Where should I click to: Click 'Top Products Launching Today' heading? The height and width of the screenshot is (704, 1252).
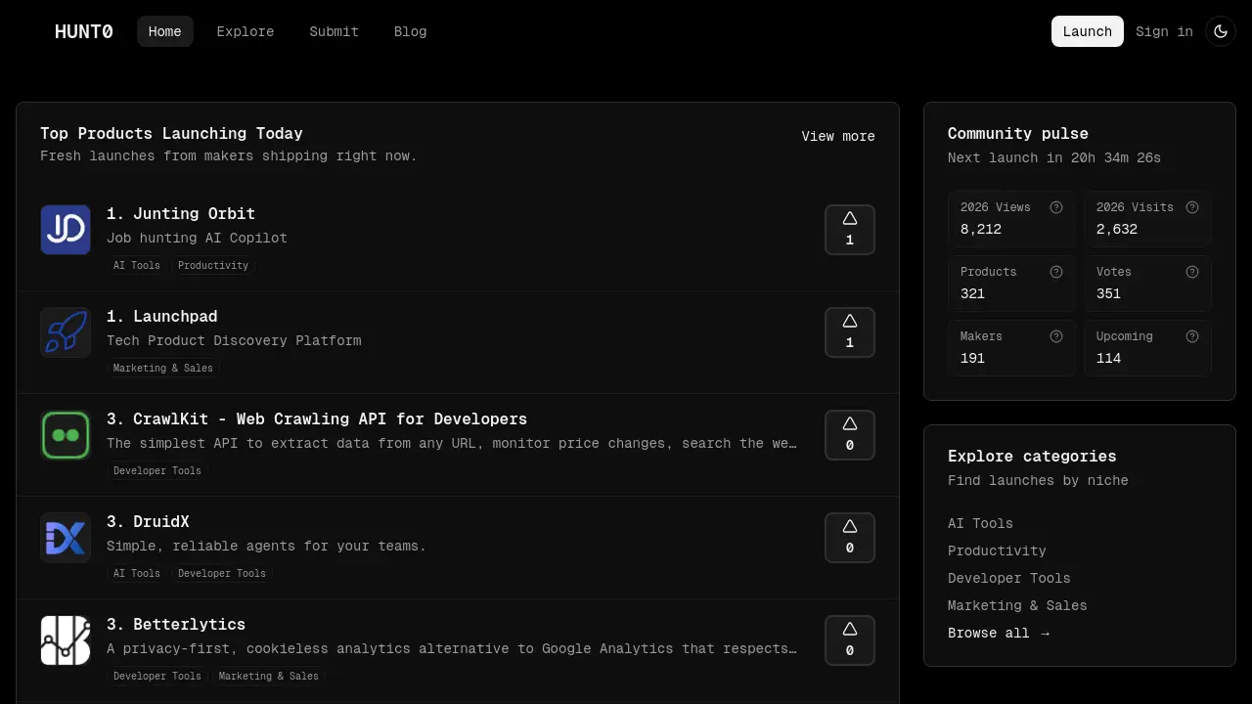point(171,133)
